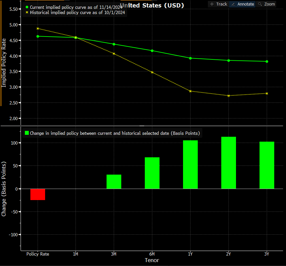Select the yellow historical-curve point at 6M
This screenshot has width=286, height=266.
[x=152, y=72]
